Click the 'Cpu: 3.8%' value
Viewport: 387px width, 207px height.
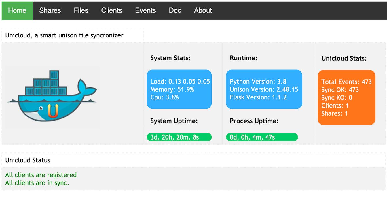pos(165,97)
